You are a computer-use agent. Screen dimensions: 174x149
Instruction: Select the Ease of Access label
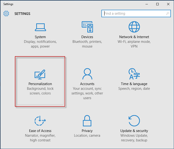40,131
